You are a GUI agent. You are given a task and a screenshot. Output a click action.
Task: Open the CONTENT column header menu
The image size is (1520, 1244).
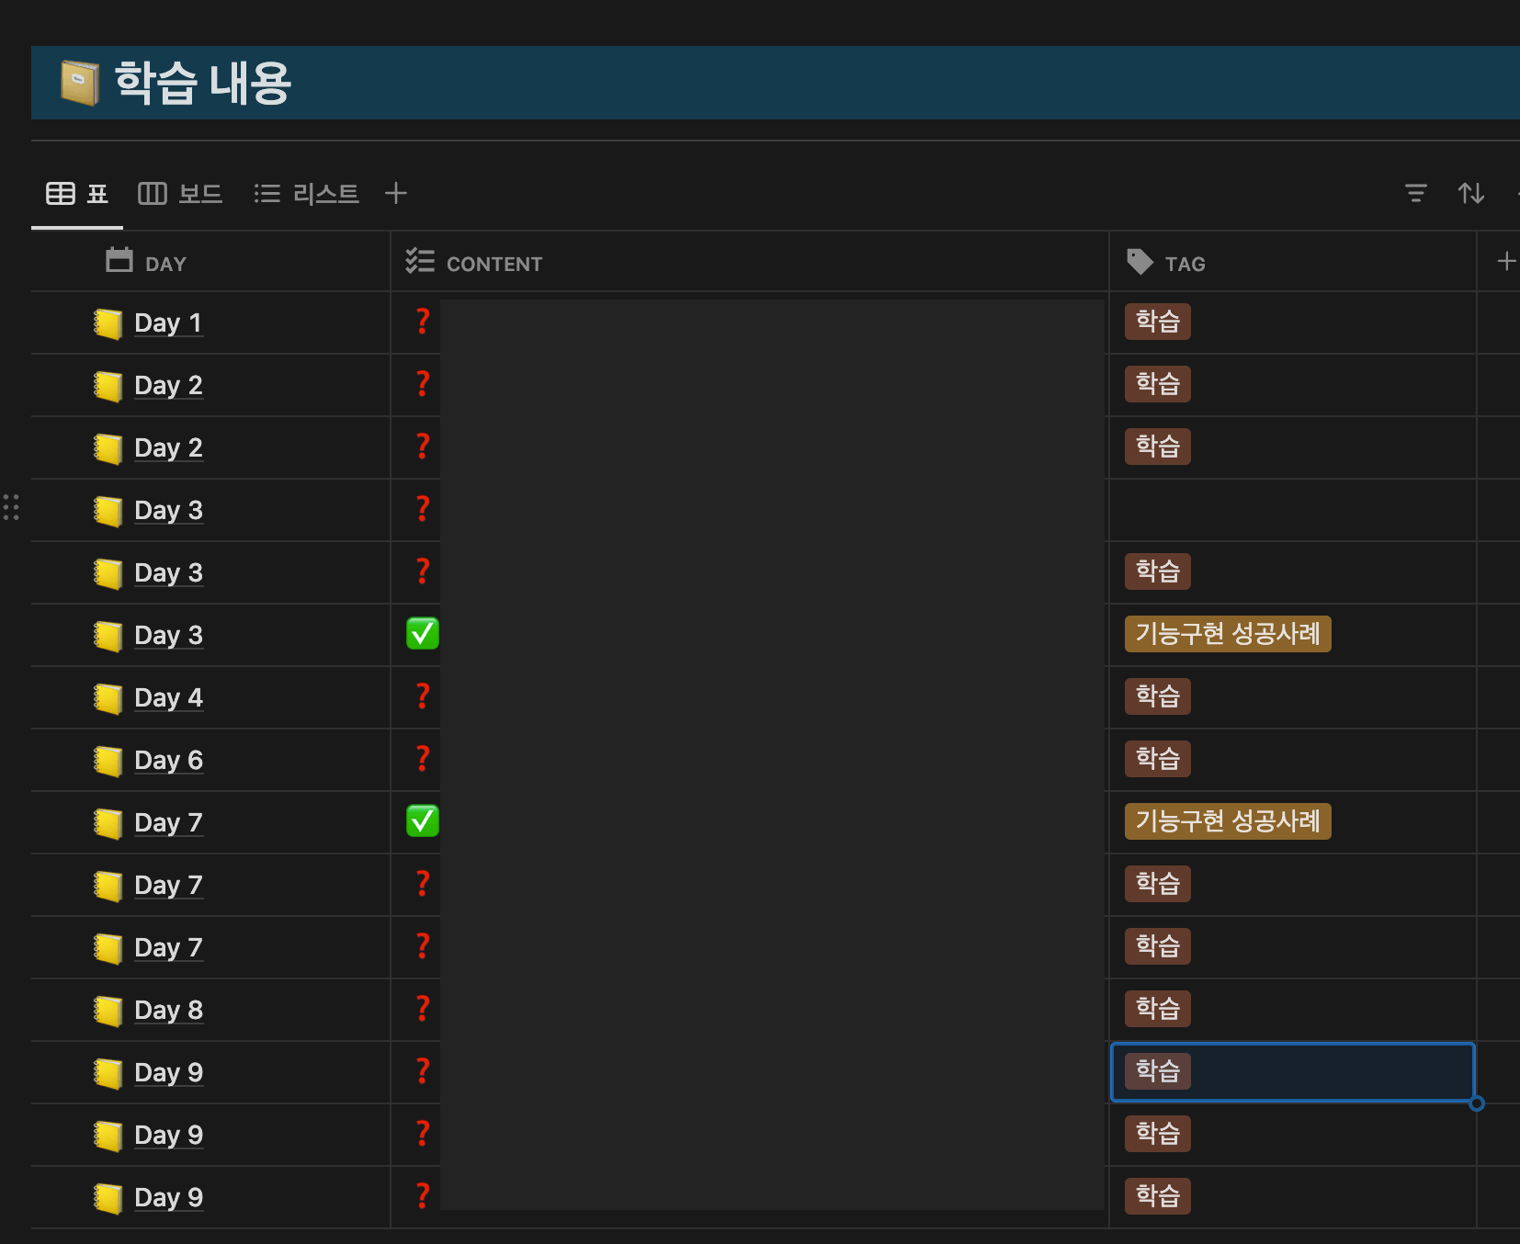pyautogui.click(x=493, y=264)
